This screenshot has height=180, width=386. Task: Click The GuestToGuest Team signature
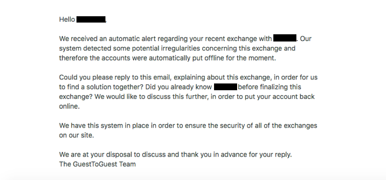[x=97, y=164]
